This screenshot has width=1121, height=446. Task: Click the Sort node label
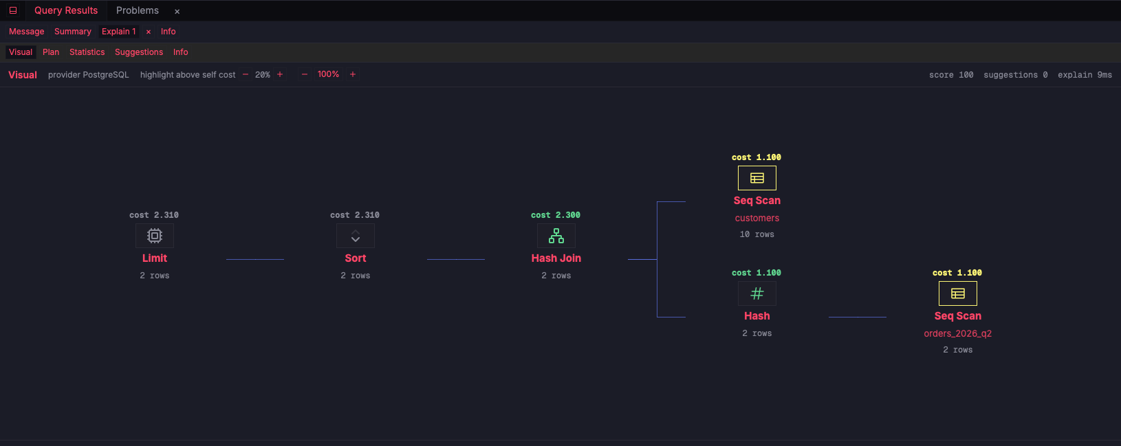click(x=356, y=258)
